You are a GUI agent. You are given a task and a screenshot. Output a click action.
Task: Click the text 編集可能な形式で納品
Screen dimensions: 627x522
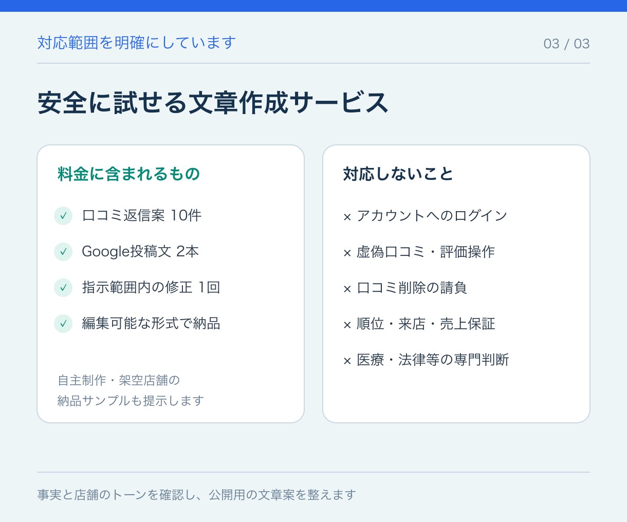click(151, 323)
